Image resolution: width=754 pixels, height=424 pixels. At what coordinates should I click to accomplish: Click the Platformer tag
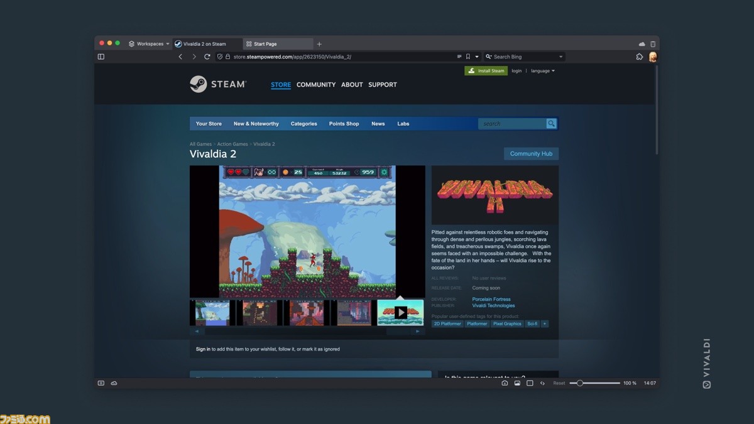477,324
